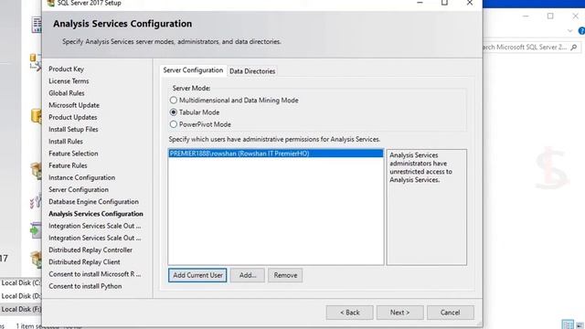The height and width of the screenshot is (329, 585).
Task: Click the Global Rules step
Action: coord(67,93)
